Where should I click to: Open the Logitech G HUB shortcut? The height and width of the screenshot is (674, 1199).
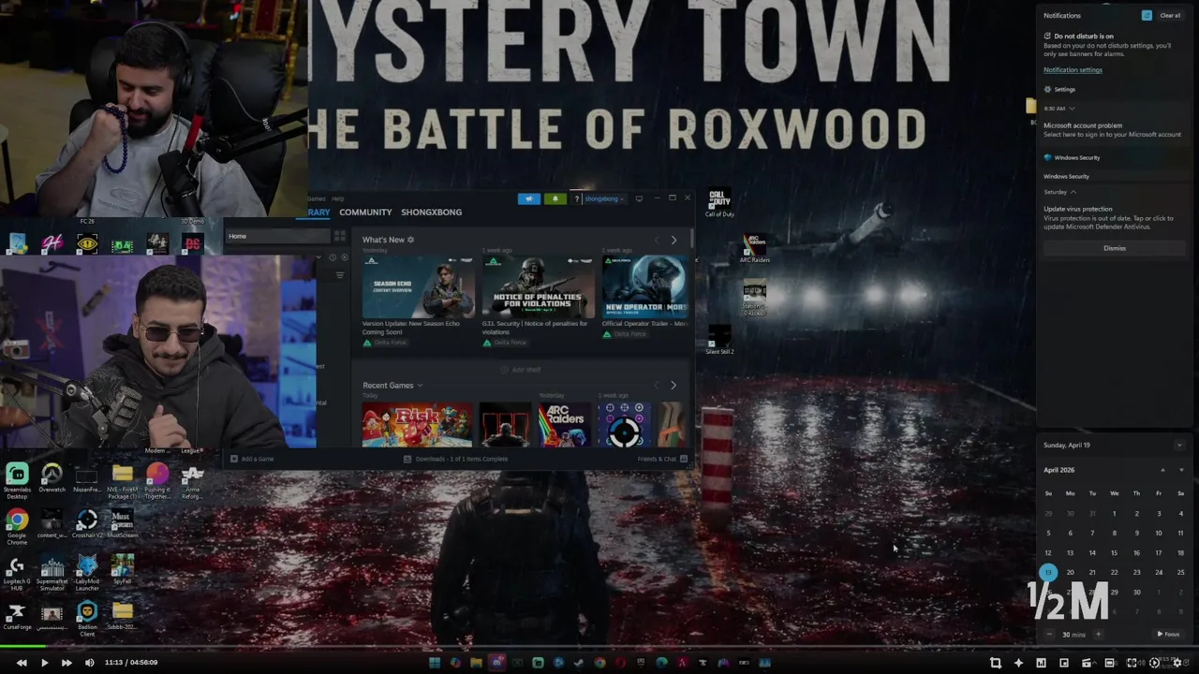(x=17, y=574)
